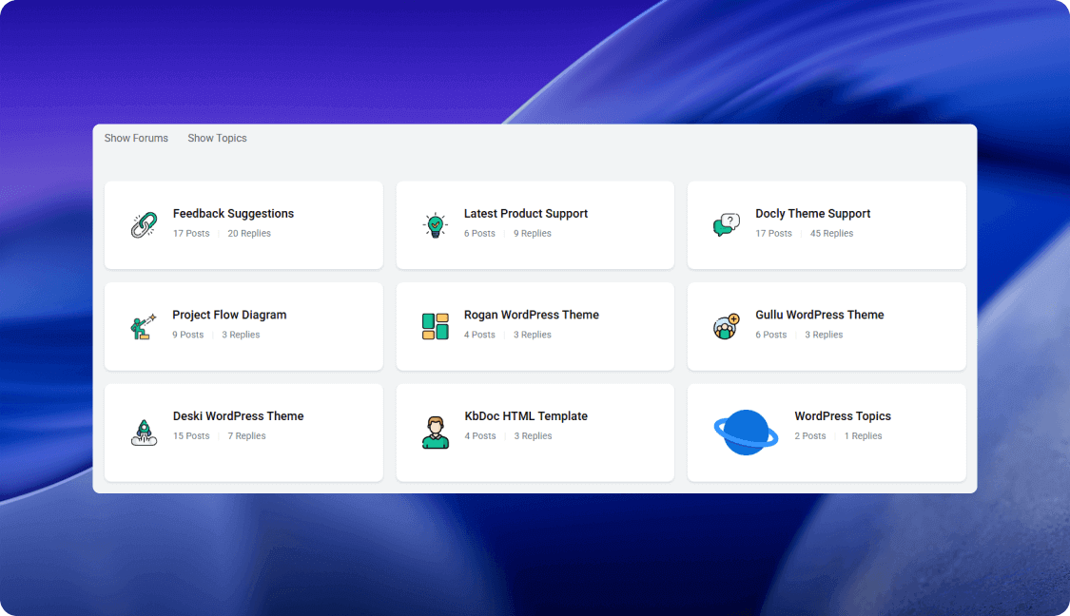
Task: Click the Latest Product Support lightbulb icon
Action: (x=435, y=225)
